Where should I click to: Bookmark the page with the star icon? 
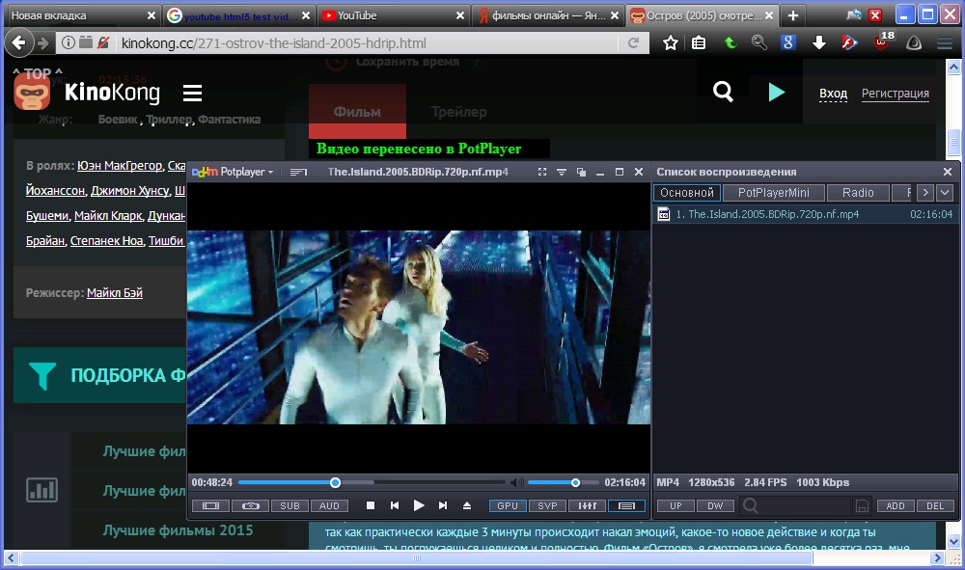click(x=671, y=43)
